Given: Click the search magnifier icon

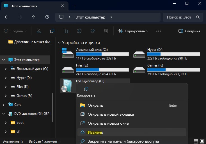Looking at the screenshot, I should (x=198, y=17).
